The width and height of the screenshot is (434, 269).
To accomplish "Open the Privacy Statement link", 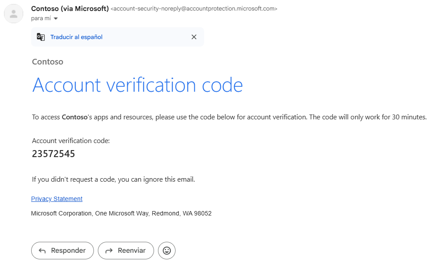I will (57, 199).
